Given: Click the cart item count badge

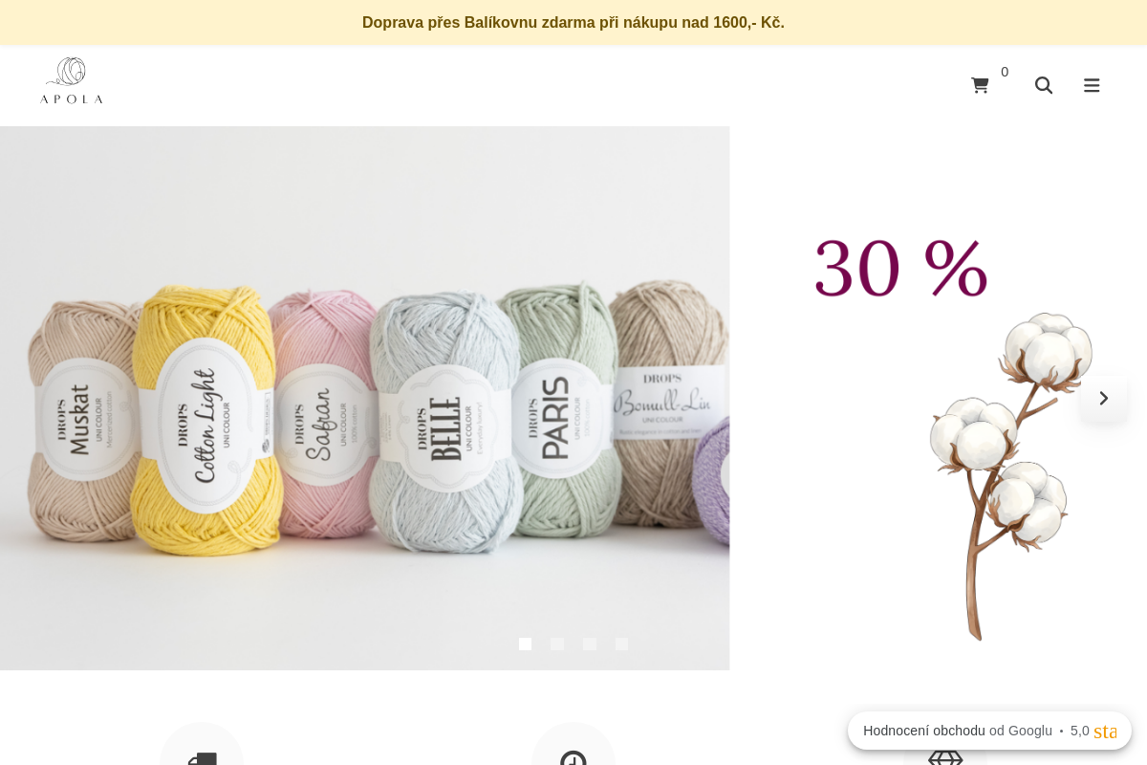Looking at the screenshot, I should (x=1005, y=72).
